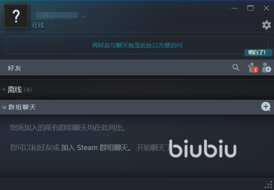This screenshot has width=274, height=190.
Task: Click the question mark profile avatar
Action: 16,16
